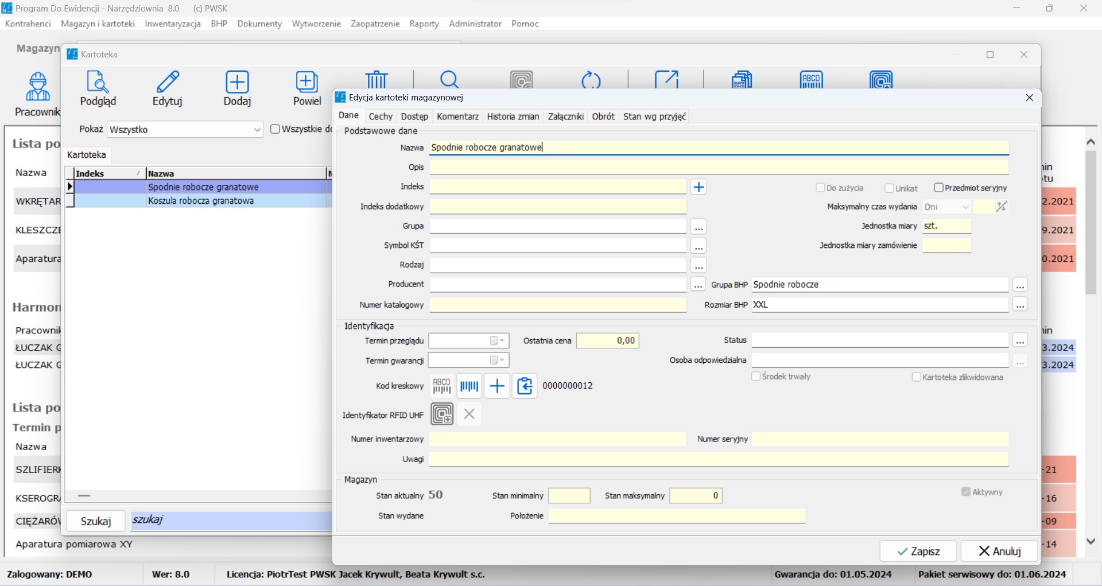Remove RFID identifier with the X icon
Viewport: 1102px width, 586px height.
(x=469, y=414)
